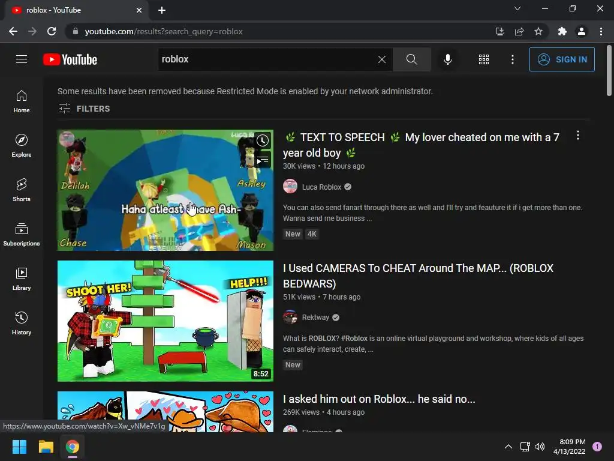Add TEXT TO SPEECH video to Watch later
The width and height of the screenshot is (614, 461).
(x=263, y=140)
